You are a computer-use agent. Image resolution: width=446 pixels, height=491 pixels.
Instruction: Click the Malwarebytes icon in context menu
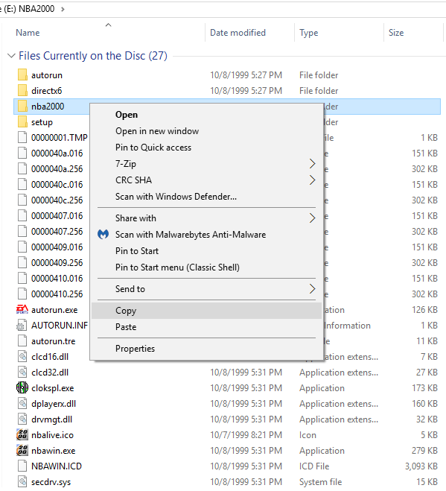point(103,234)
